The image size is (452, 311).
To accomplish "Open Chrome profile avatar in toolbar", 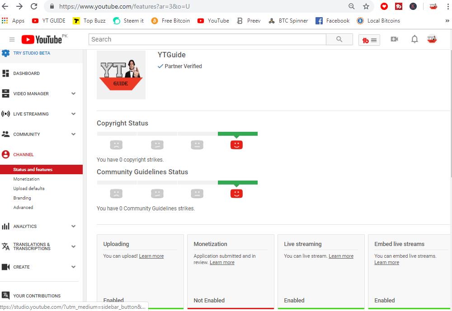I will [x=433, y=6].
